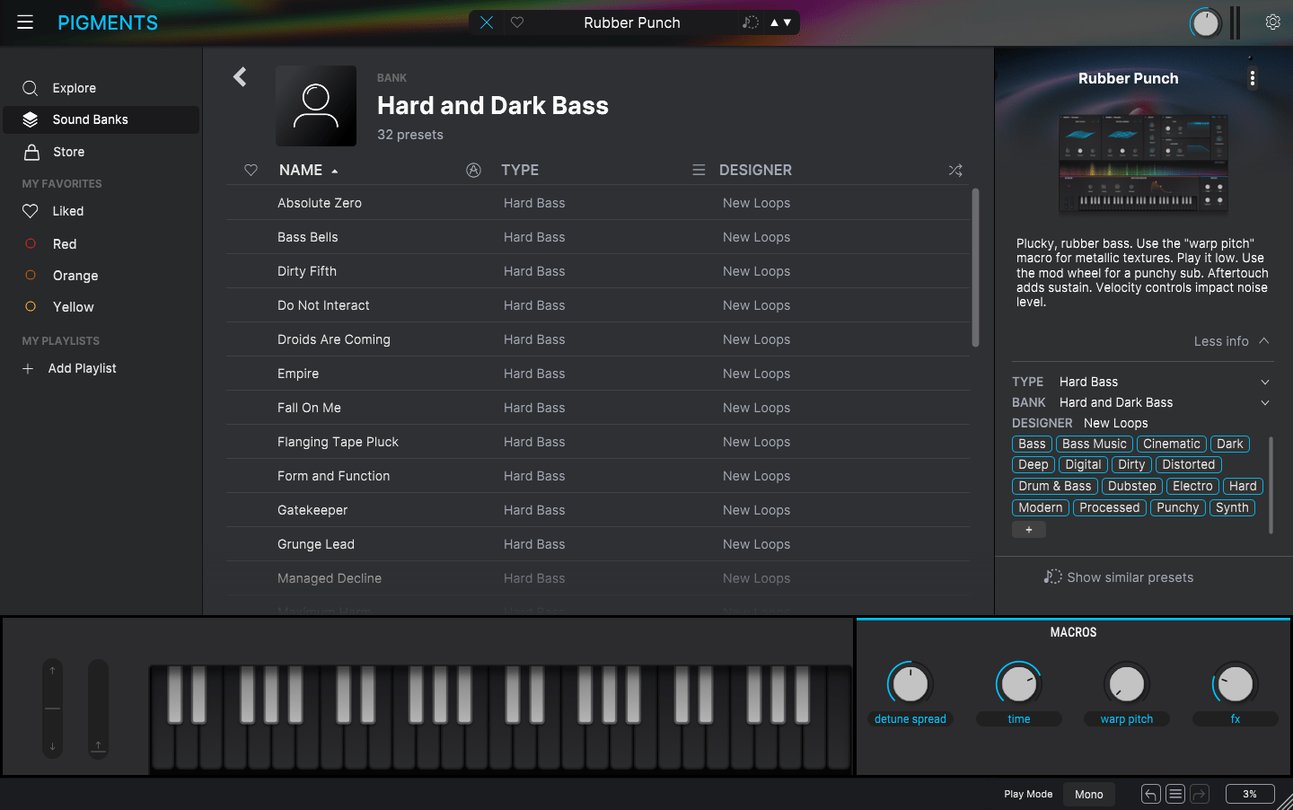Click the undo arrow in bottom bar

(1150, 794)
